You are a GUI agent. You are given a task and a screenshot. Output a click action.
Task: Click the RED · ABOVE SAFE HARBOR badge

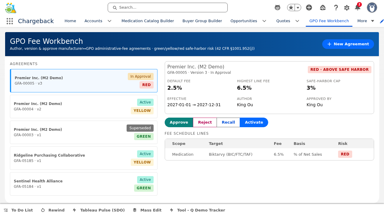tap(340, 70)
